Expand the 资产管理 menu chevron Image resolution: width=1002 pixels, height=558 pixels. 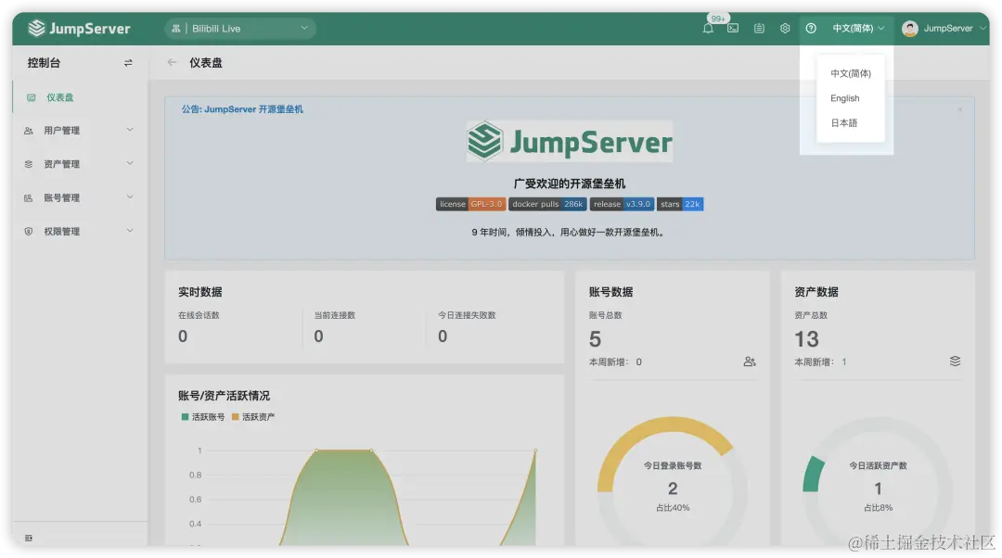(x=130, y=163)
